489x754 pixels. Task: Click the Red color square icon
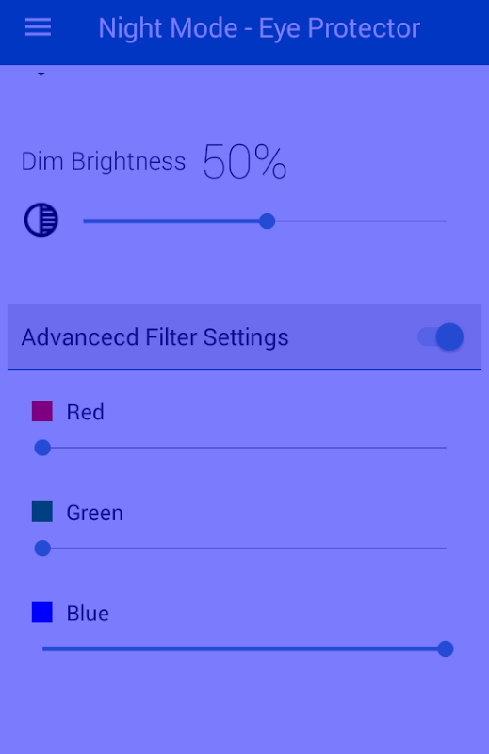point(42,411)
